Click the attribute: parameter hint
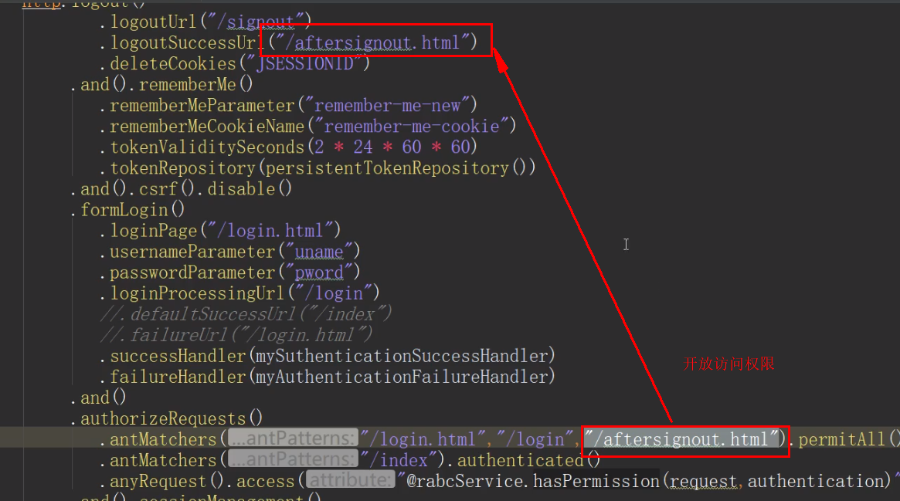Viewport: 900px width, 501px height. (x=350, y=480)
